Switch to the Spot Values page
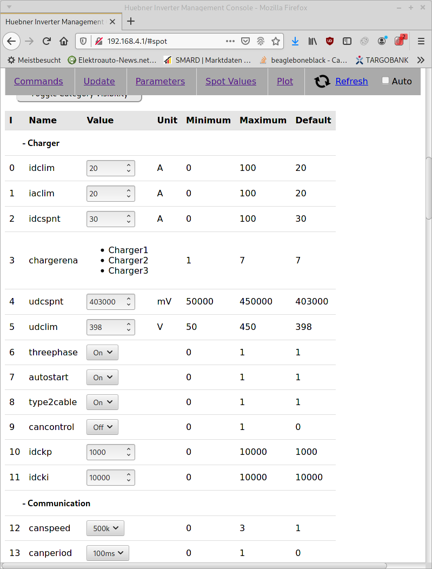 coord(231,81)
